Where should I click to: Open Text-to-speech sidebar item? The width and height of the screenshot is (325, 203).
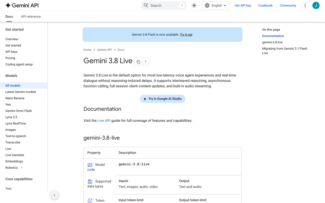pyautogui.click(x=16, y=136)
